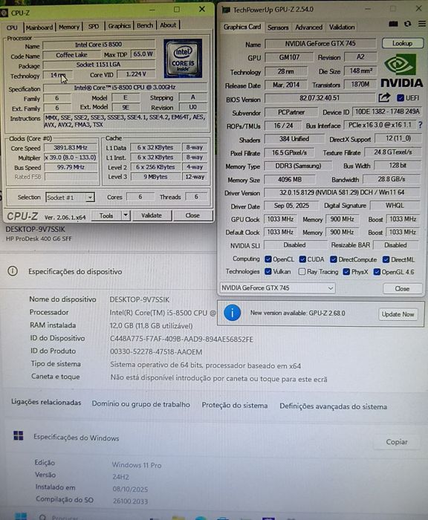Click Copiar in Windows specifications
Image resolution: width=428 pixels, height=520 pixels.
pyautogui.click(x=397, y=442)
